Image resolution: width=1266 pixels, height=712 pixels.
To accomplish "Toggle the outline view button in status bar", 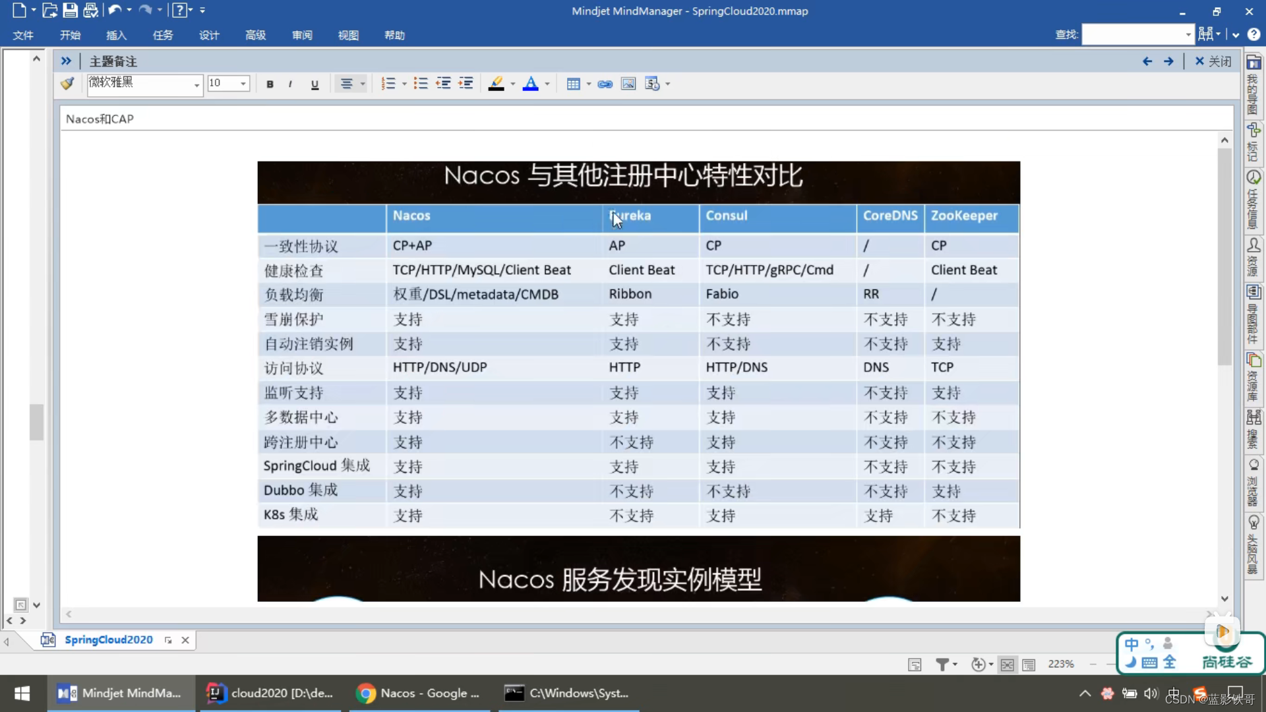I will tap(1029, 665).
